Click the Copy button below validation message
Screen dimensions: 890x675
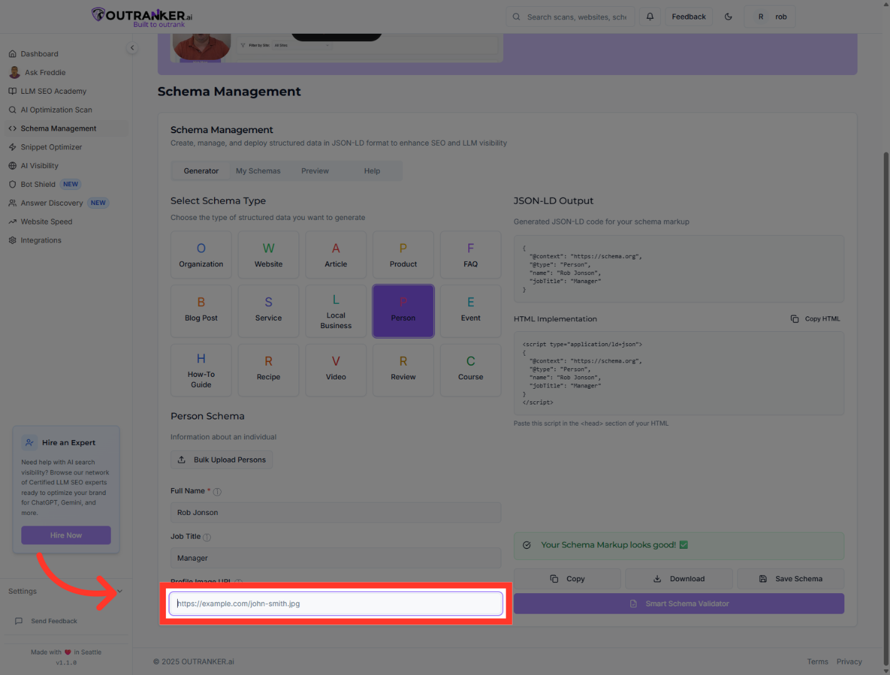[567, 579]
